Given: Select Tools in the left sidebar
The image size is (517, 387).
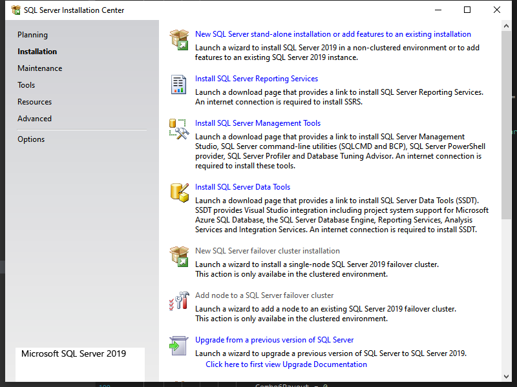Looking at the screenshot, I should point(26,85).
